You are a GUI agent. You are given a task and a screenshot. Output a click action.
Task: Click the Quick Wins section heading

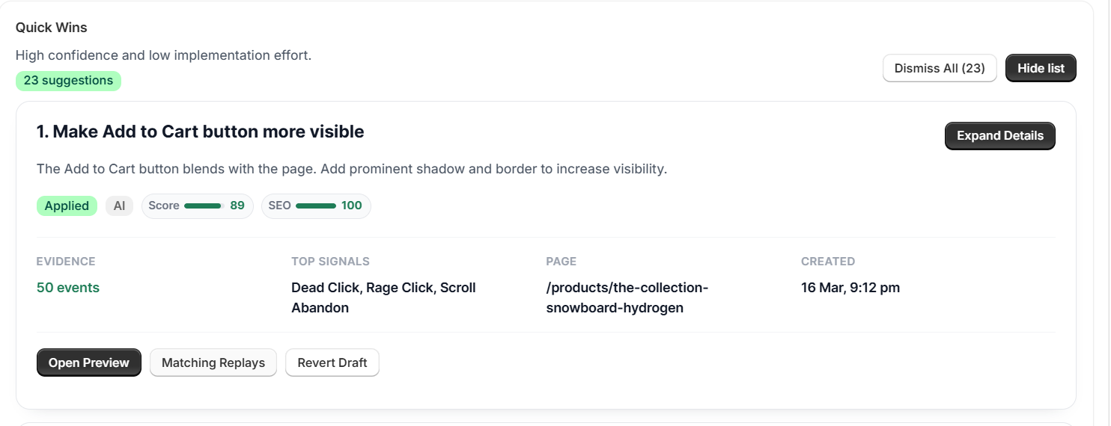pos(52,28)
